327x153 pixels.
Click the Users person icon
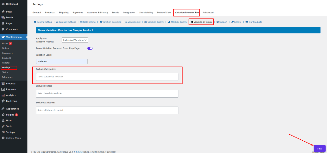pos(3,120)
